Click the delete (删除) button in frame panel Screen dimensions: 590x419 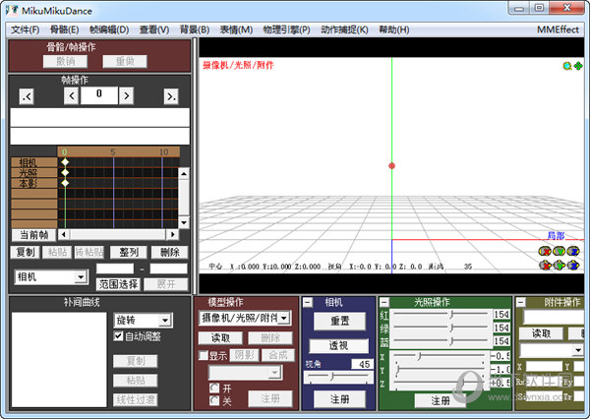tap(169, 252)
